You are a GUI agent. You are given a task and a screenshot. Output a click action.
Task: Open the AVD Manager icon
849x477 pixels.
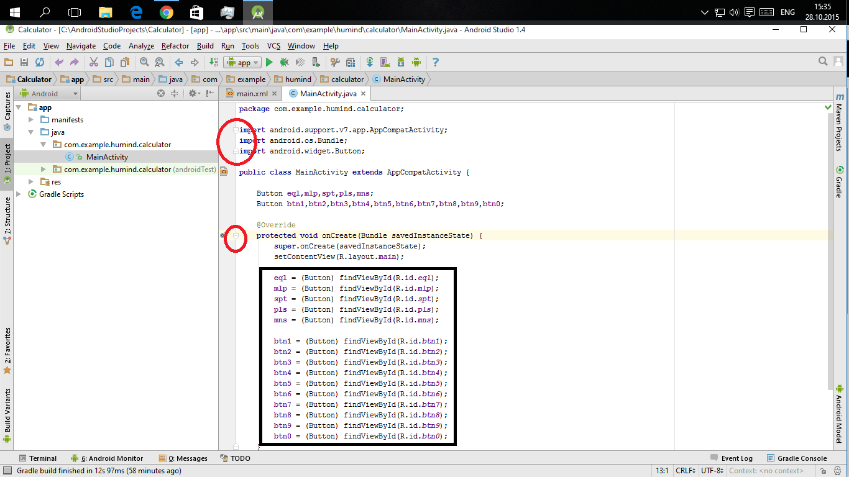385,62
